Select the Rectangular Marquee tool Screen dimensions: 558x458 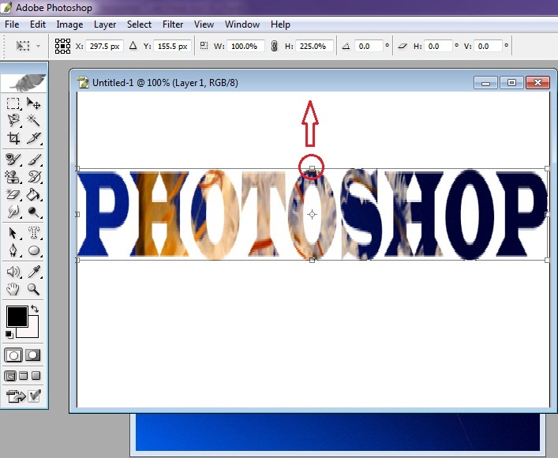point(13,103)
